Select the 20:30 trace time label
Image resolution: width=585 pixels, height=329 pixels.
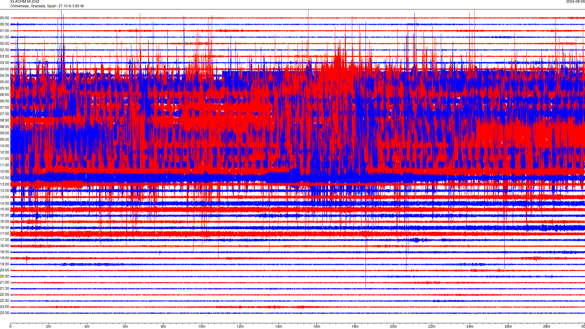click(5, 276)
